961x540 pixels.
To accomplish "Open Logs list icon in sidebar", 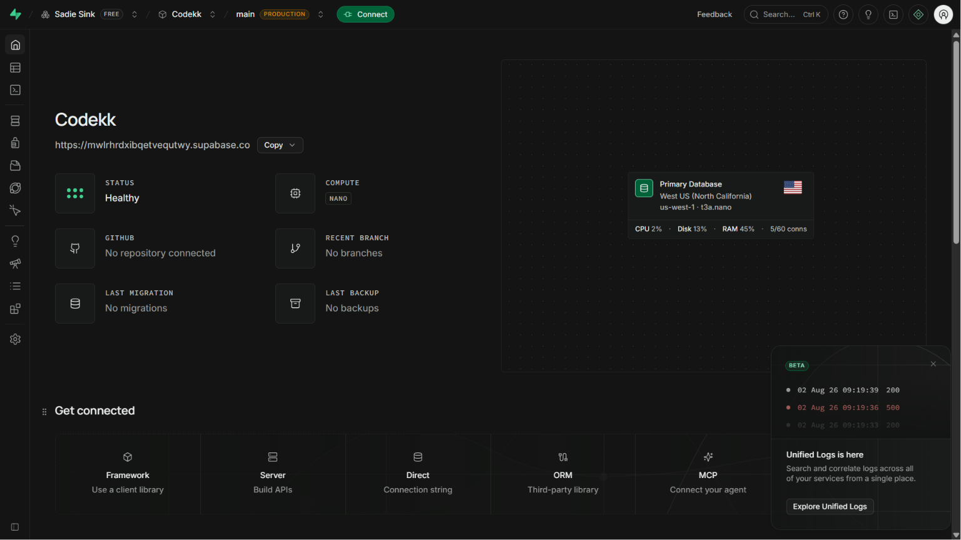I will tap(15, 286).
